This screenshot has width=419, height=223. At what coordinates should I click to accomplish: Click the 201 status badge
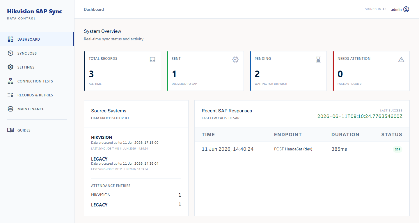[397, 150]
